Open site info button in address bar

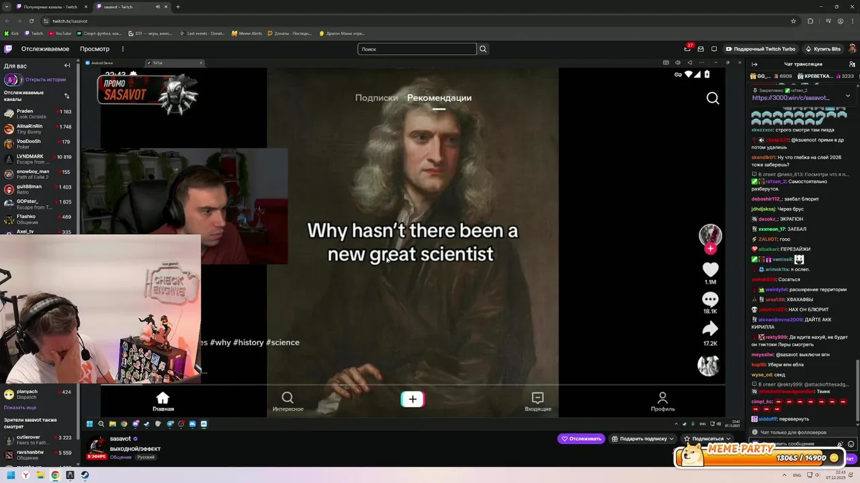point(46,21)
